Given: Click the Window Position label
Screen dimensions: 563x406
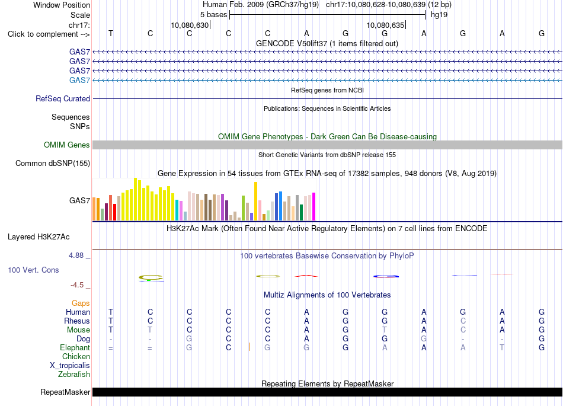Looking at the screenshot, I should [62, 5].
